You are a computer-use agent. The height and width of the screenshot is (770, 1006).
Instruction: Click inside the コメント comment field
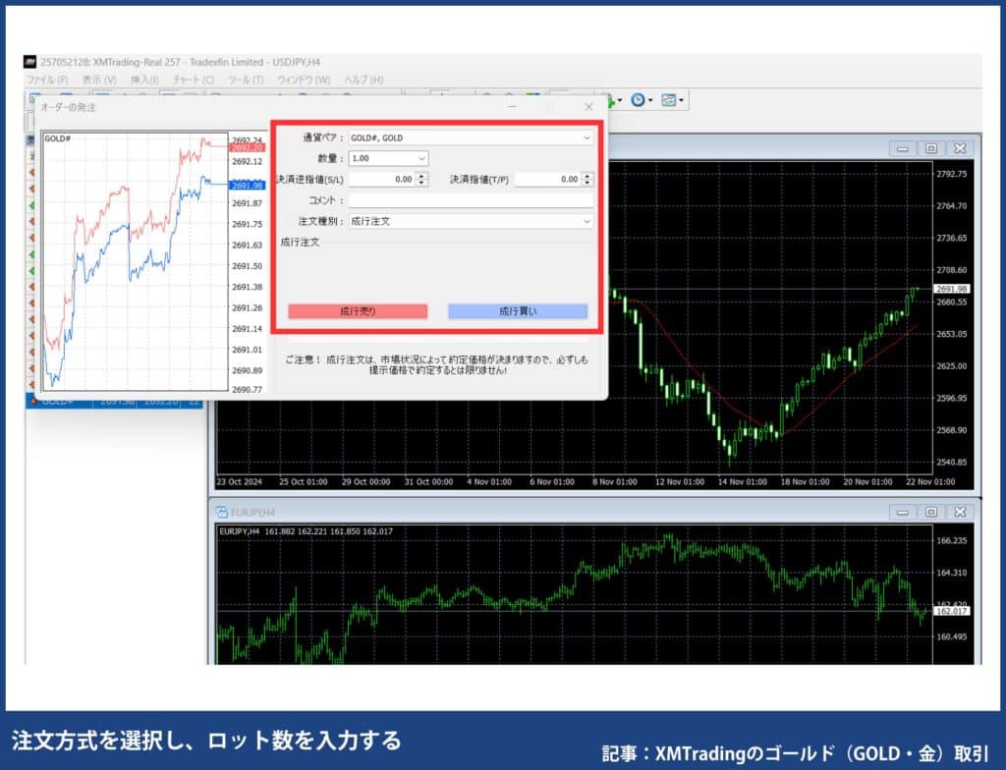(472, 200)
